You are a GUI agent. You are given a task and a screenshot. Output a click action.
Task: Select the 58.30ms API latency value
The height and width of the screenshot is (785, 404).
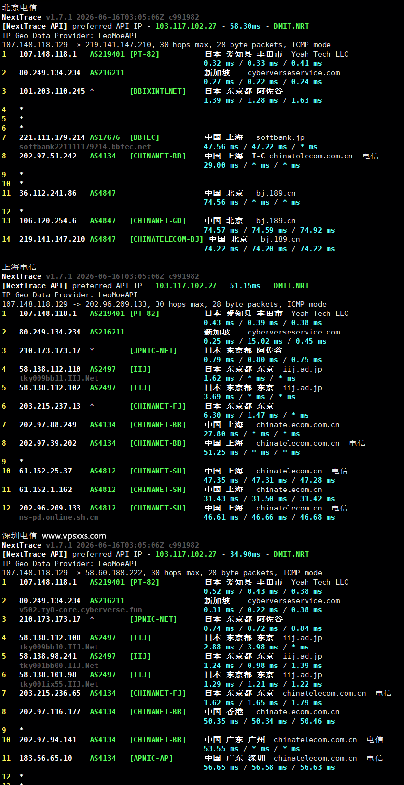click(x=245, y=26)
